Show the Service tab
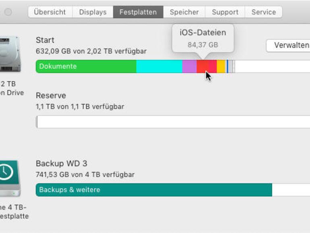 (263, 12)
